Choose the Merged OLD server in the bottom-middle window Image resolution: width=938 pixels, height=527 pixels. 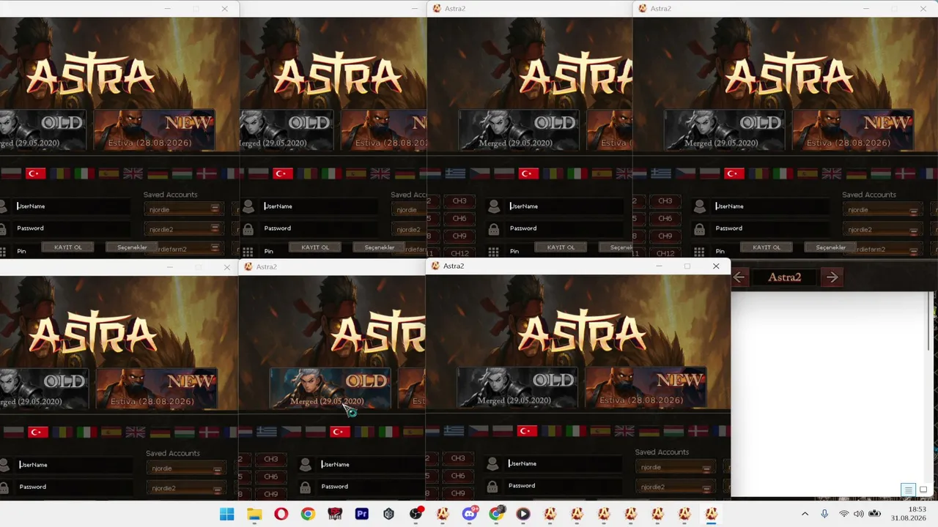[x=330, y=389]
